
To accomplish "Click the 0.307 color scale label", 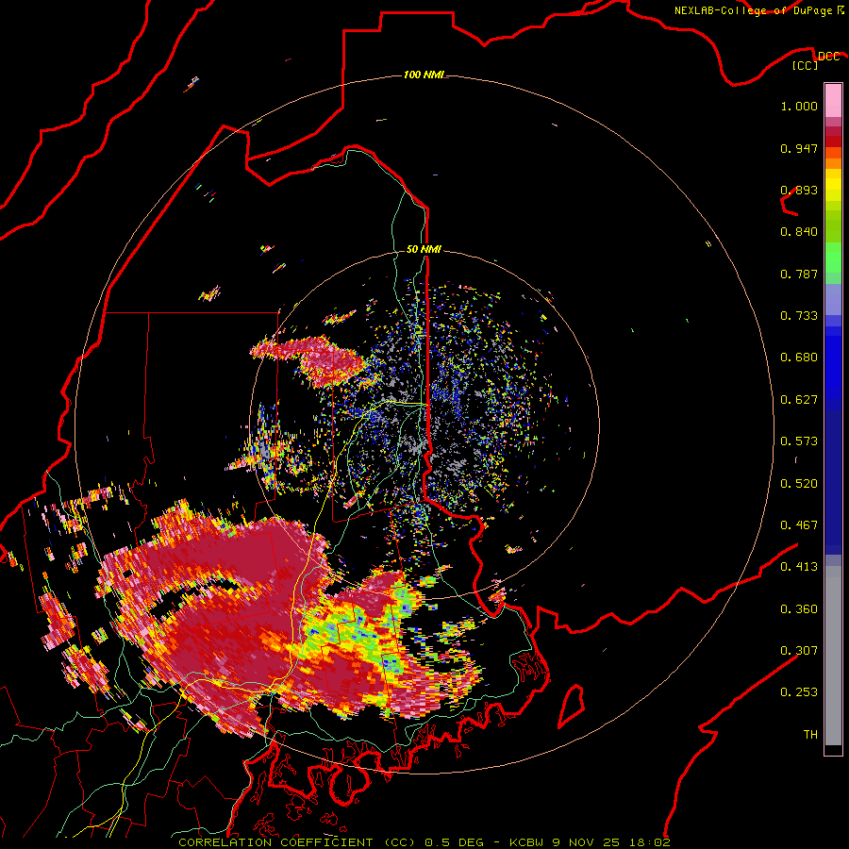I will pos(799,650).
